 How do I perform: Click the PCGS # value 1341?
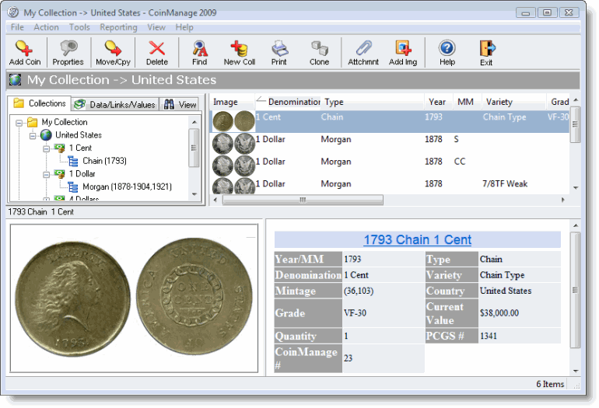tap(520, 336)
